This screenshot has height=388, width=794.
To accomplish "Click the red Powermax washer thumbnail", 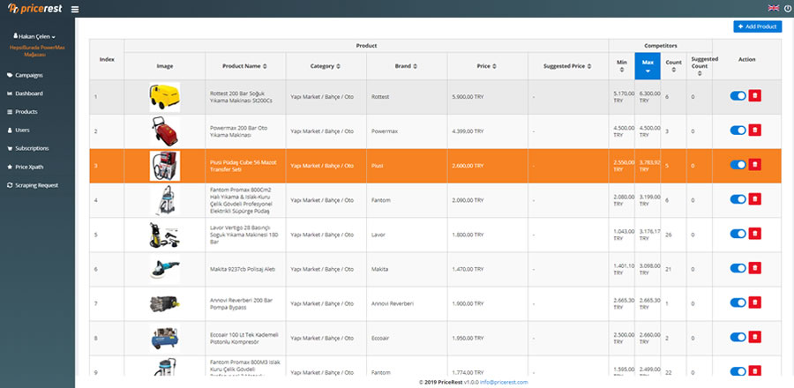I will click(x=165, y=131).
